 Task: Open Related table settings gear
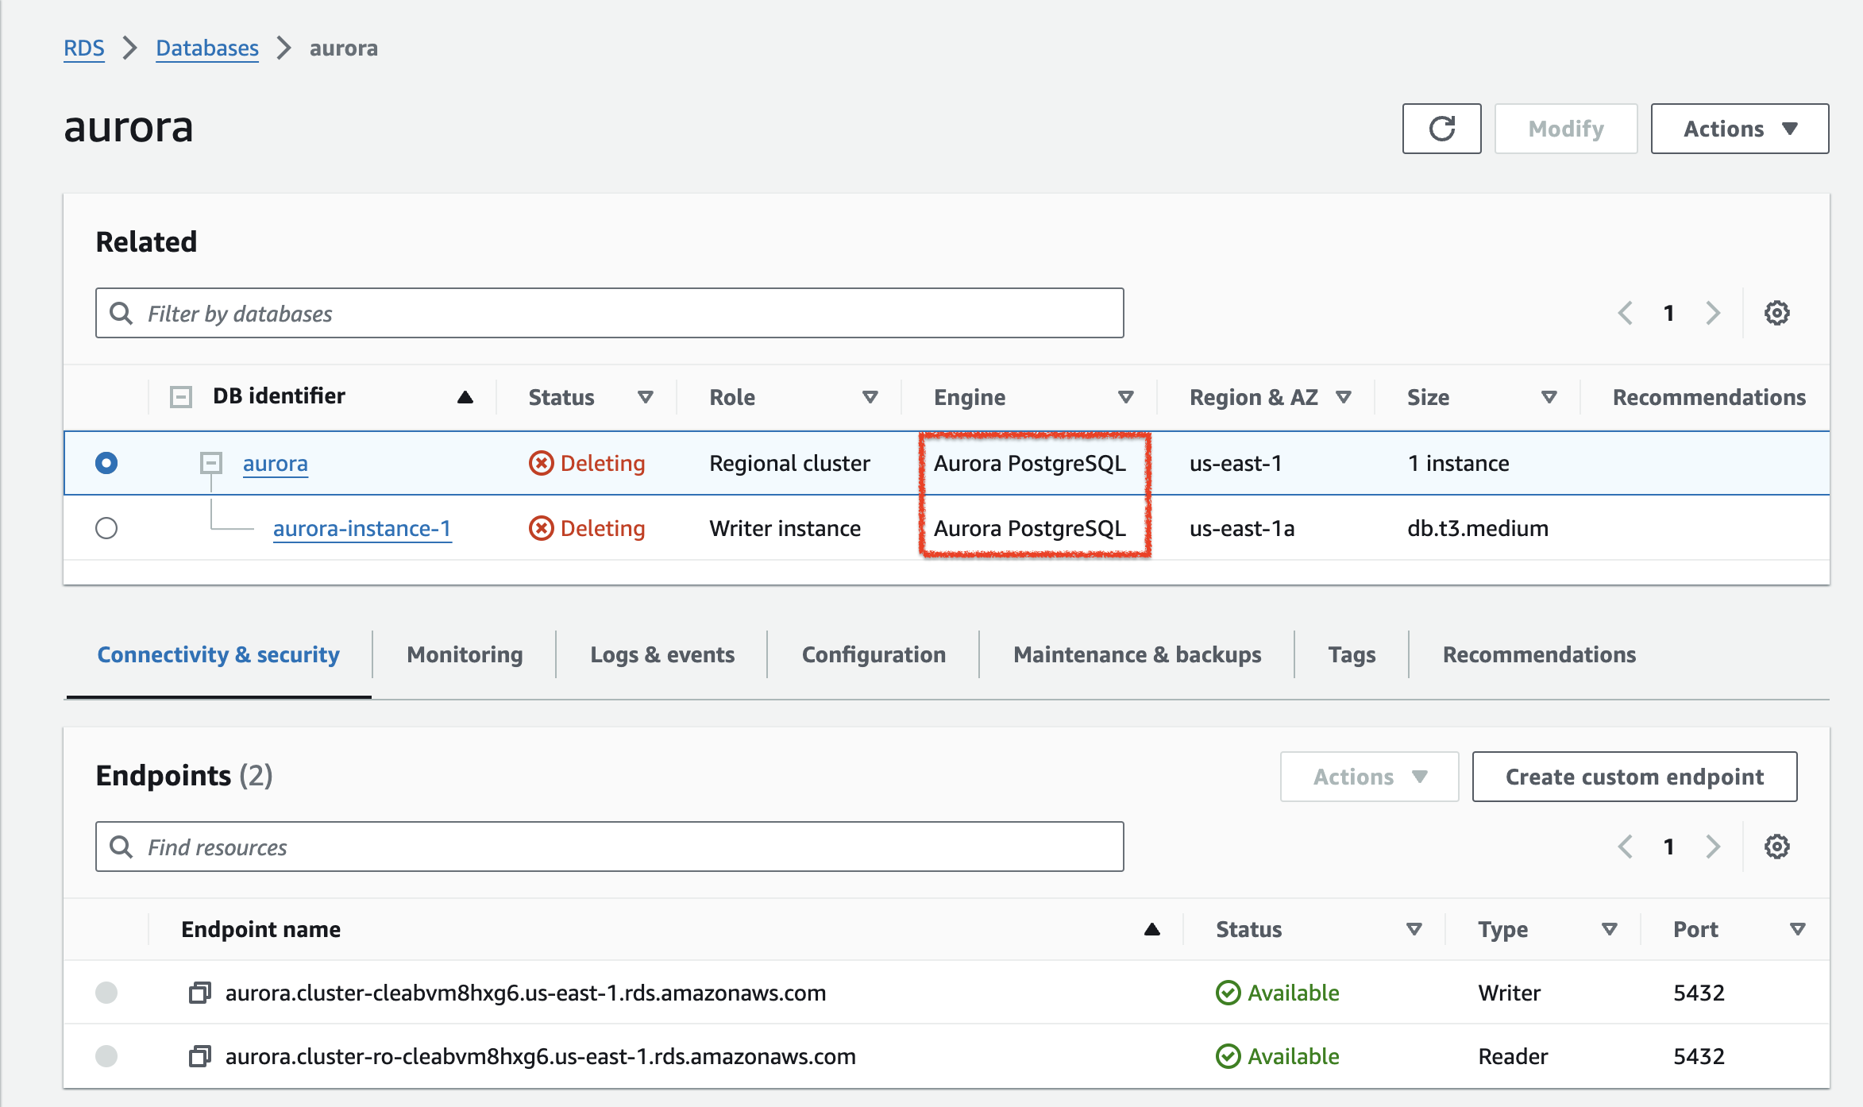[x=1776, y=313]
